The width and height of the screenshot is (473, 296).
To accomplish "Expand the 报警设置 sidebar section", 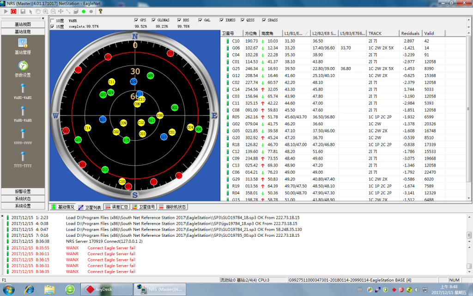I will point(23,191).
